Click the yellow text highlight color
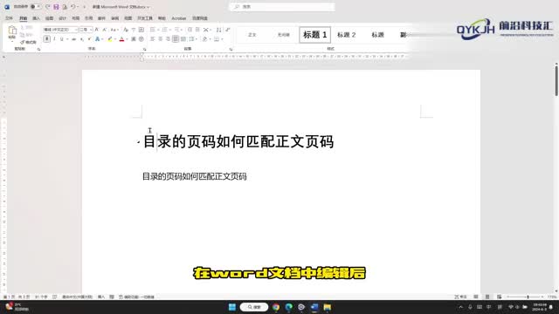The image size is (559, 314). click(x=110, y=39)
